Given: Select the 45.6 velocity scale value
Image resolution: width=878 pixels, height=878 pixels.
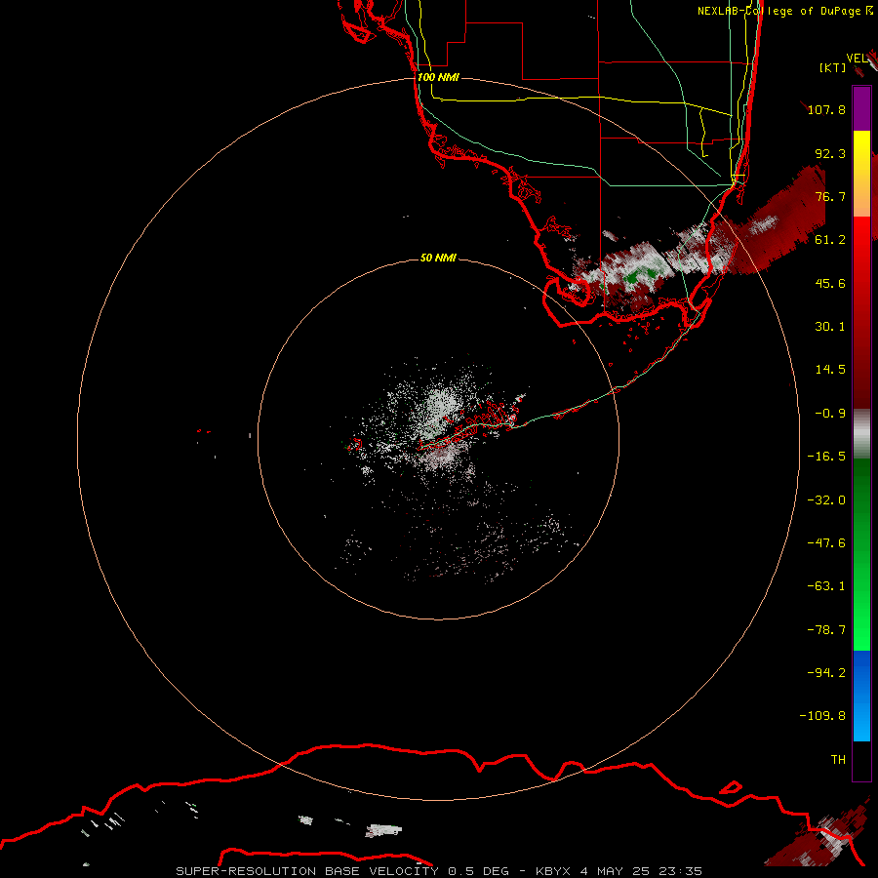Looking at the screenshot, I should point(830,283).
